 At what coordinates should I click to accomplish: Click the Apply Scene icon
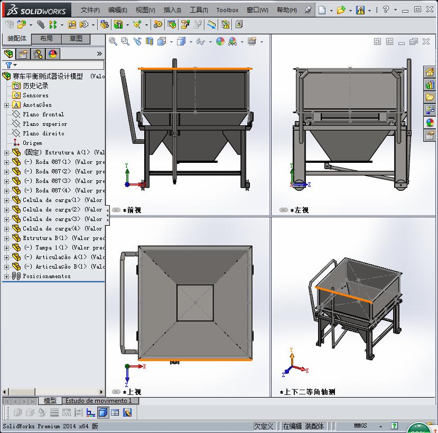point(232,41)
